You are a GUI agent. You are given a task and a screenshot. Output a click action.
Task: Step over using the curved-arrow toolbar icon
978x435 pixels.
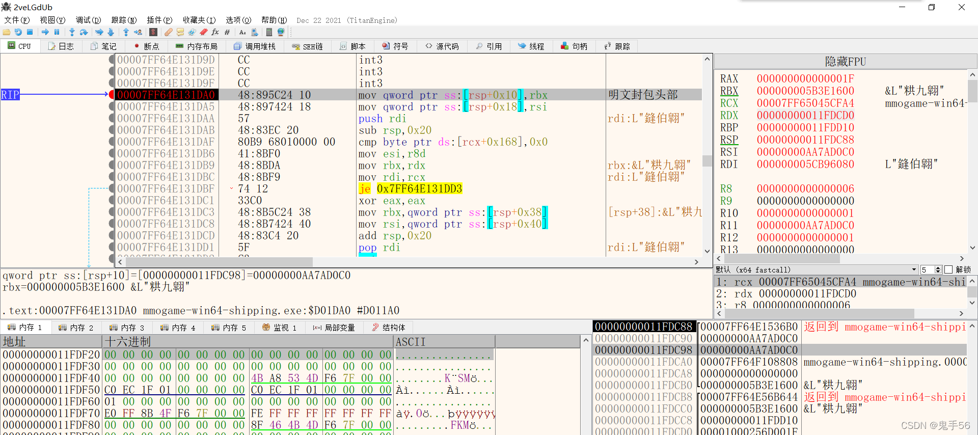coord(84,32)
